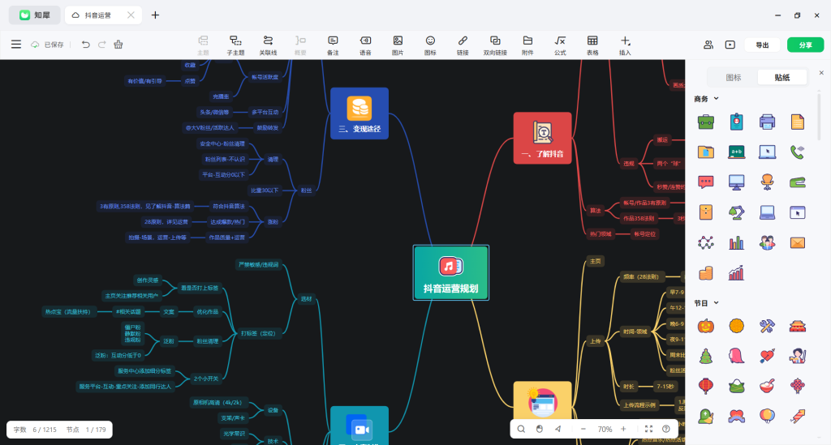The width and height of the screenshot is (831, 445).
Task: Open a new tab with plus button
Action: 155,15
